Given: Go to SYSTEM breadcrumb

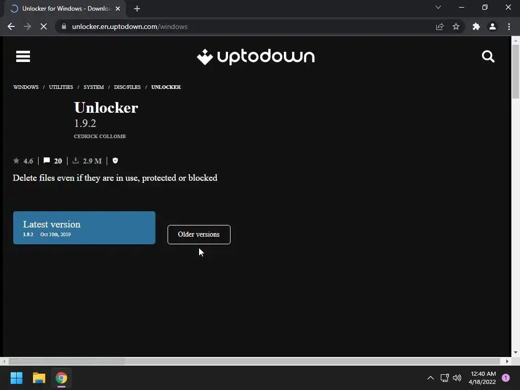Looking at the screenshot, I should [93, 87].
